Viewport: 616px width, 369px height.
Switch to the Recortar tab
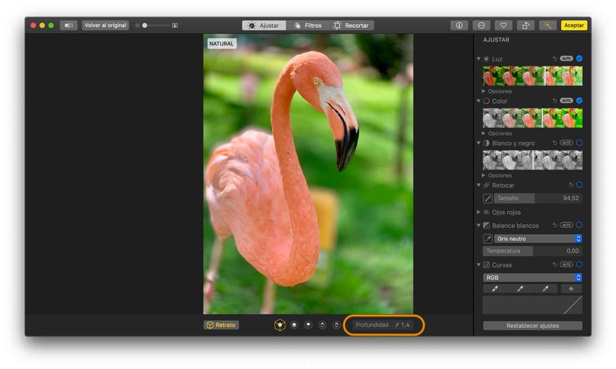click(352, 25)
